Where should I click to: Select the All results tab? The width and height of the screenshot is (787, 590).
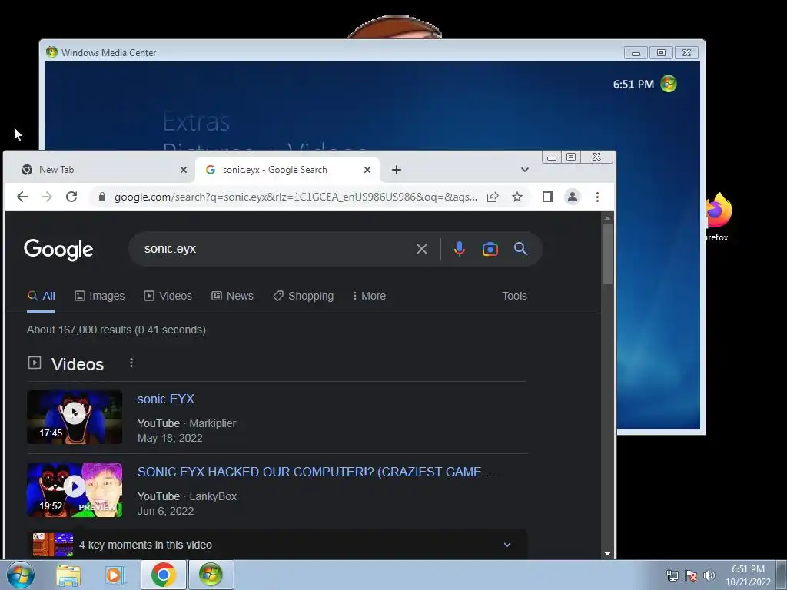[x=42, y=296]
